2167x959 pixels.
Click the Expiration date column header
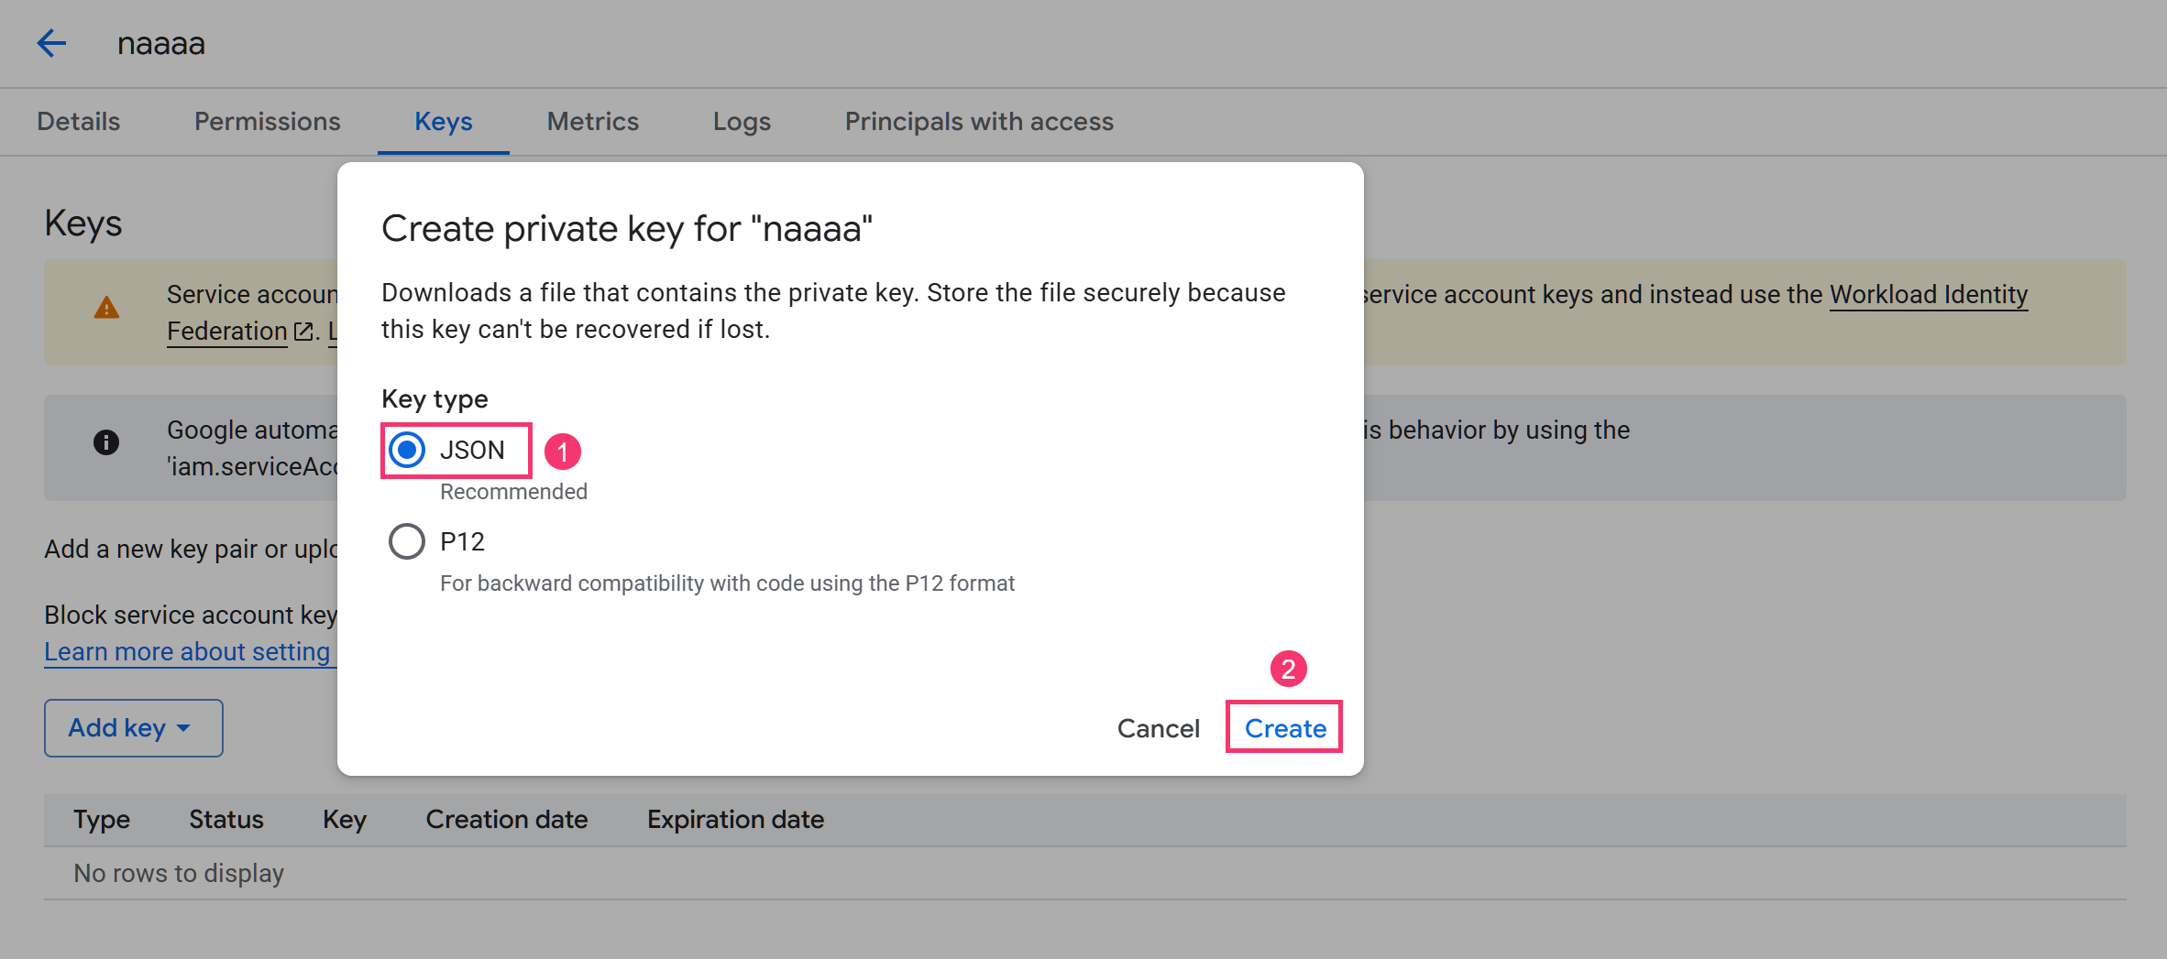click(735, 819)
